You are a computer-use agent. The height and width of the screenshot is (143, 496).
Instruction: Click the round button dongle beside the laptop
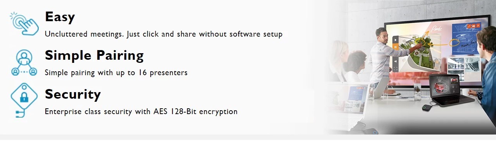428,107
